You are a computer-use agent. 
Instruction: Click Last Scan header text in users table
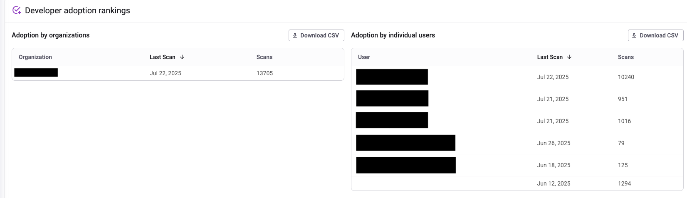(x=549, y=57)
